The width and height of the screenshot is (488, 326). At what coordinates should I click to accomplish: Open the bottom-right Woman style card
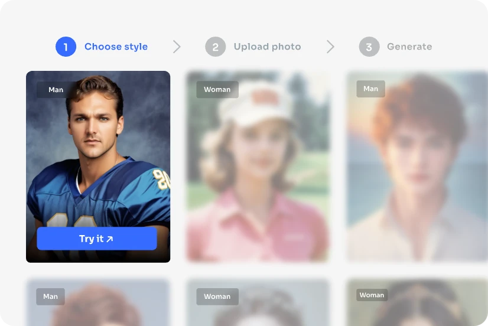[x=417, y=302]
